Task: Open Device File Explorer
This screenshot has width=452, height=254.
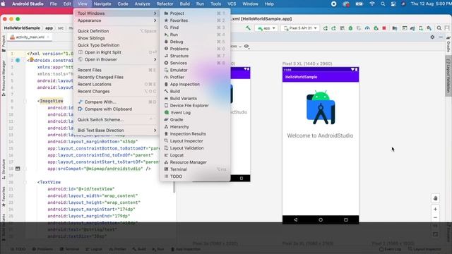Action: [195, 105]
